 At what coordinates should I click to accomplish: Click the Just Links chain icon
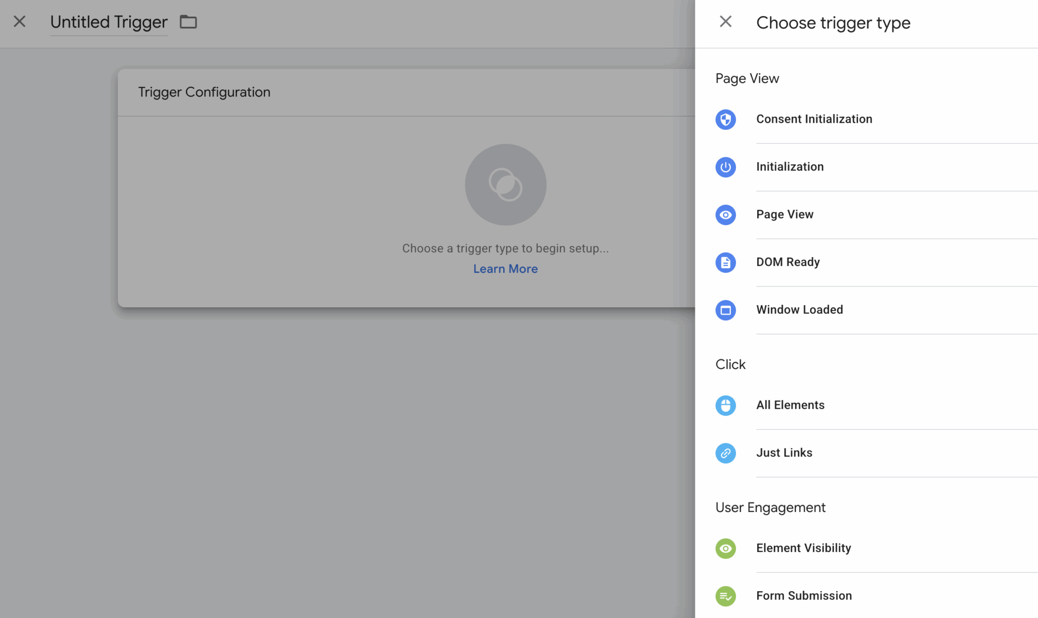click(x=725, y=453)
